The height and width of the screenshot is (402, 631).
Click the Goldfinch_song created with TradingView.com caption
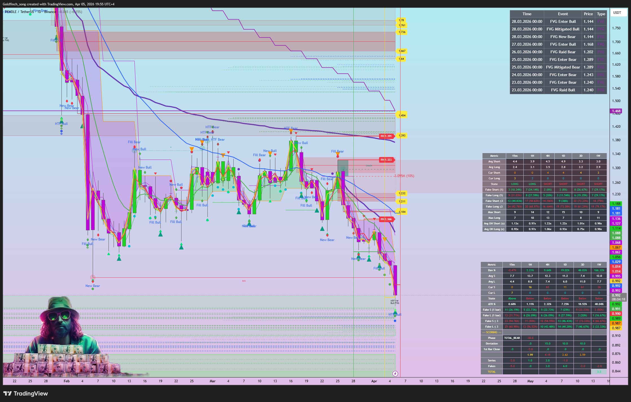(x=59, y=4)
